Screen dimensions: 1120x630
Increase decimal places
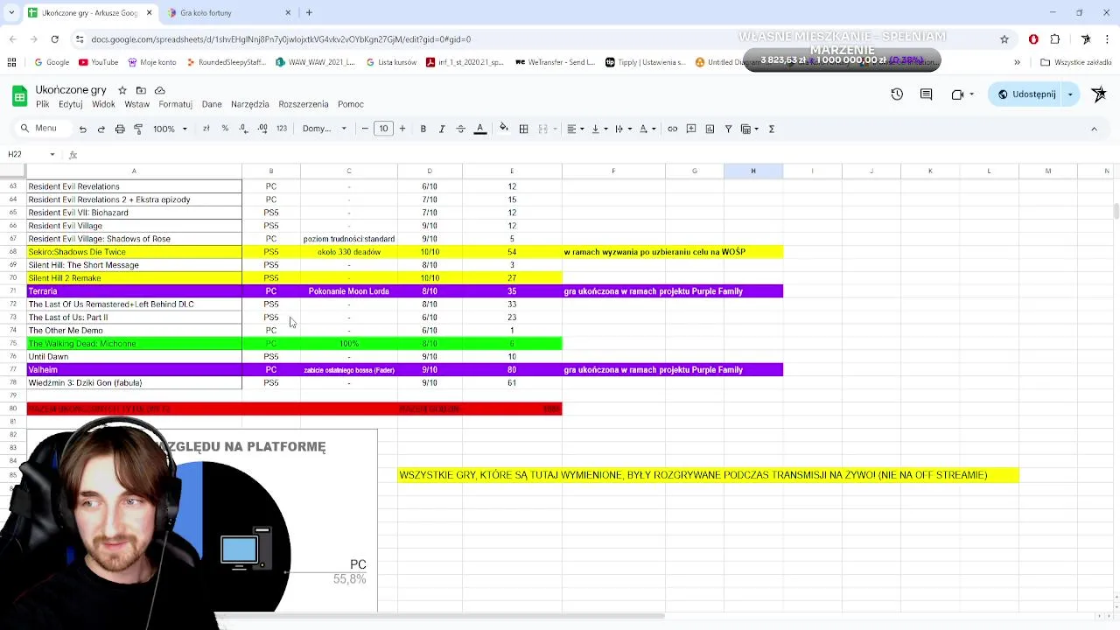click(262, 129)
